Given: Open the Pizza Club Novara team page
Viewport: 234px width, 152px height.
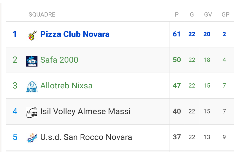Looking at the screenshot, I should [75, 34].
